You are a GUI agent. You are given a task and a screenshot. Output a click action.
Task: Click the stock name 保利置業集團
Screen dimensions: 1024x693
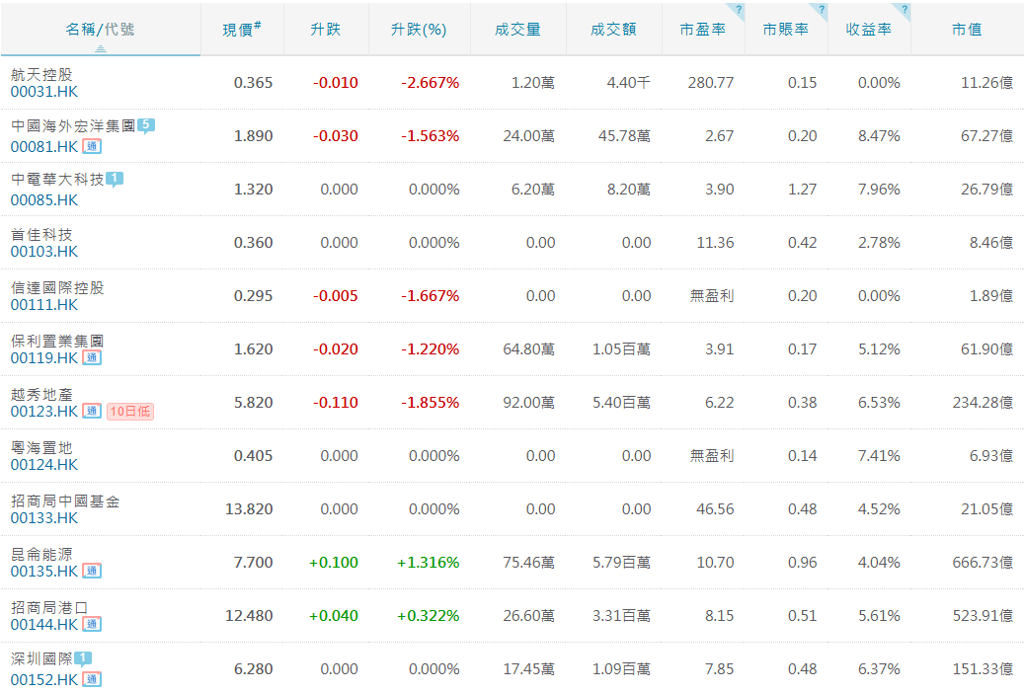[x=57, y=341]
